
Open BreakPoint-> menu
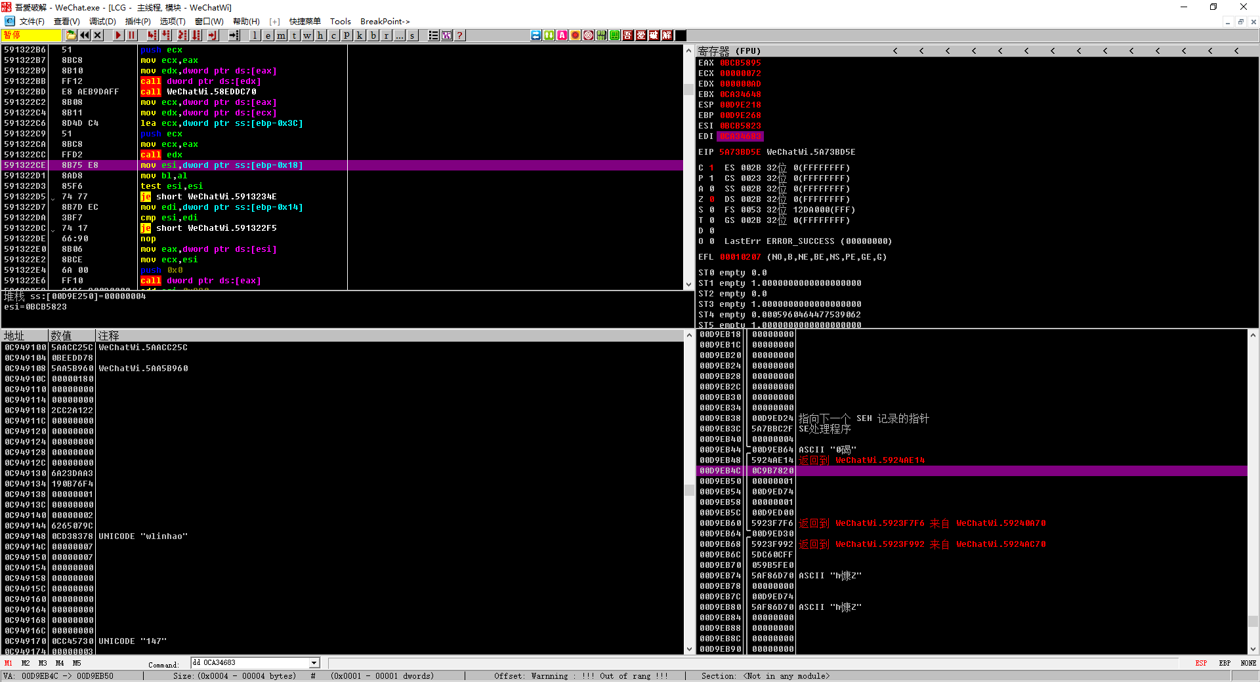pyautogui.click(x=385, y=22)
